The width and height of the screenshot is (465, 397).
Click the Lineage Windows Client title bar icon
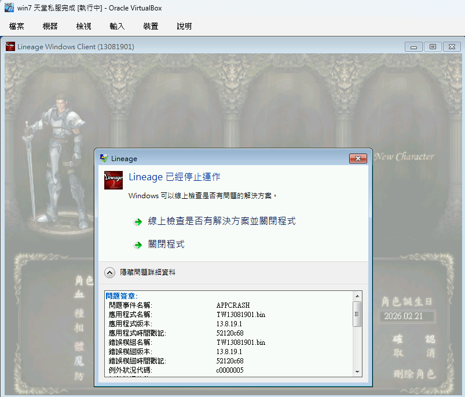(10, 46)
